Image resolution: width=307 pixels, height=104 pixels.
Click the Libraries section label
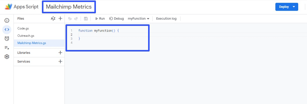pos(24,53)
